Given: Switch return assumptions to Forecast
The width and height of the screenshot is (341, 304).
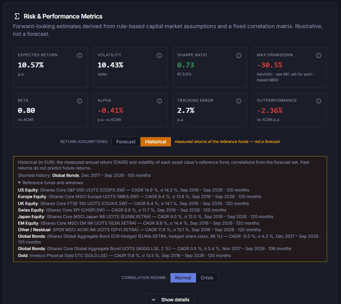Looking at the screenshot, I should [x=126, y=142].
